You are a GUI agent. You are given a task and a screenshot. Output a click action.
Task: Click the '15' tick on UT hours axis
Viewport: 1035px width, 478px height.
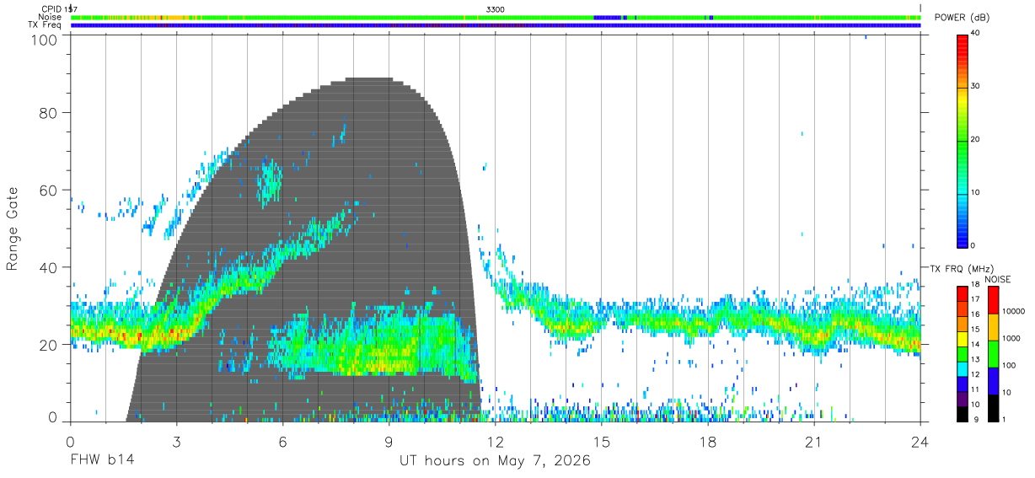601,441
